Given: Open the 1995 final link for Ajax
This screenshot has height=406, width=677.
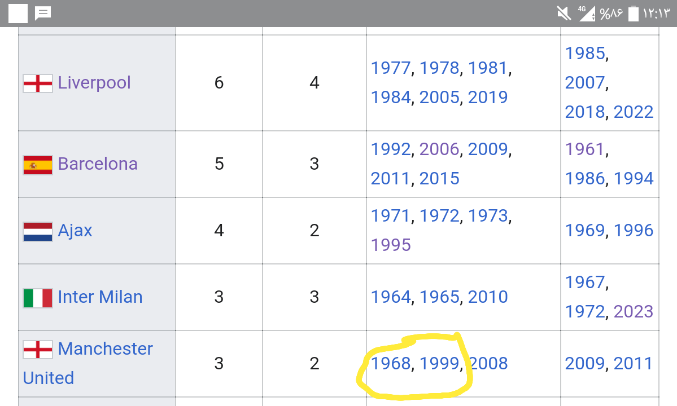Looking at the screenshot, I should pyautogui.click(x=391, y=245).
